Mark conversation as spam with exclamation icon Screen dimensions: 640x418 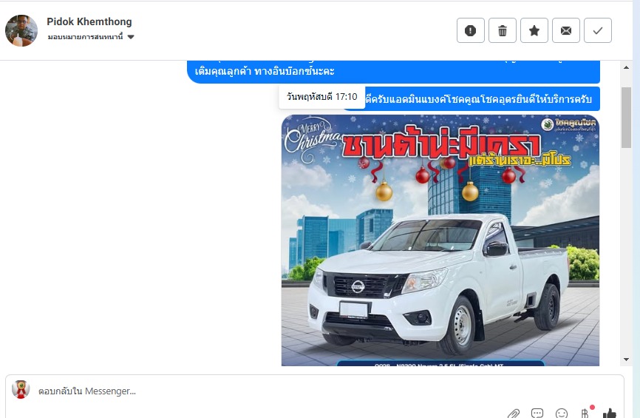[x=470, y=30]
